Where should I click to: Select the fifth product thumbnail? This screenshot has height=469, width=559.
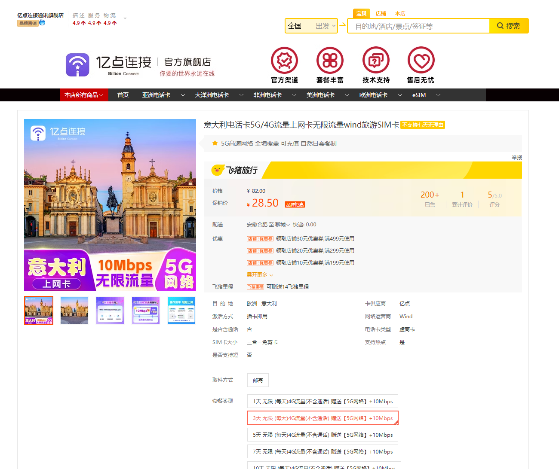[181, 311]
